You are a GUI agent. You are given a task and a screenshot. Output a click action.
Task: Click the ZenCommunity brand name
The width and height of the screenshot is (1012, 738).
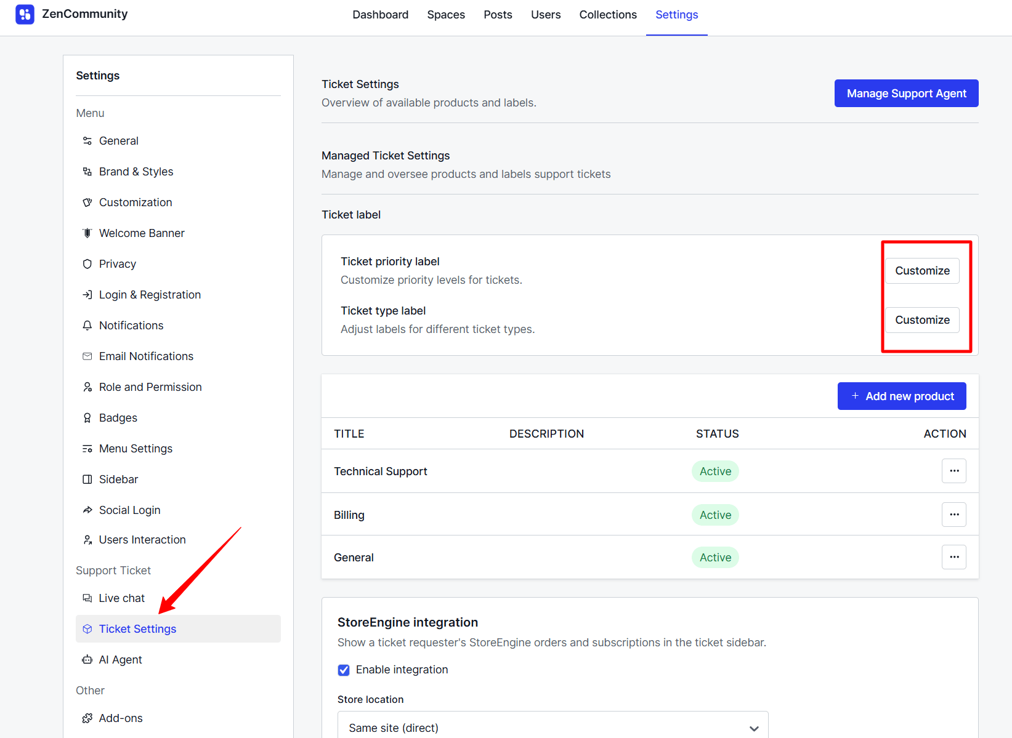tap(85, 14)
